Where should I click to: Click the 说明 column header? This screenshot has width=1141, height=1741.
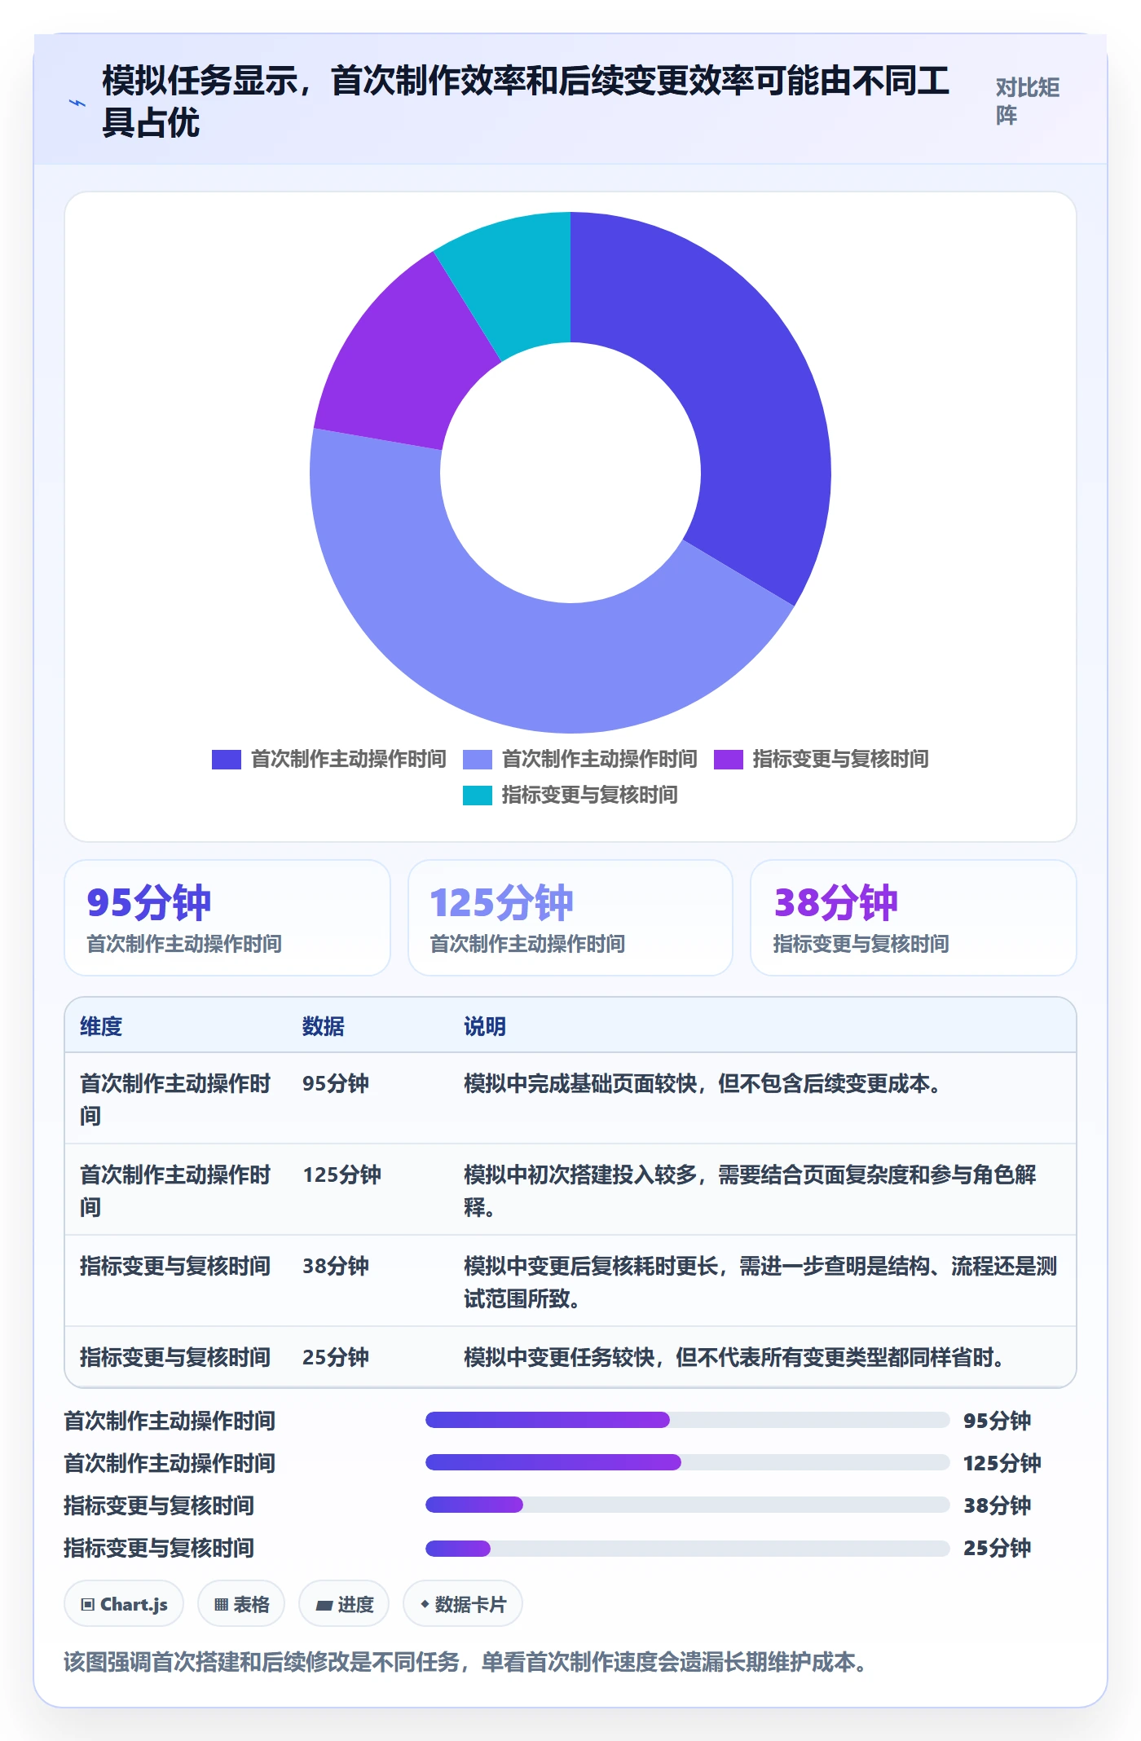(485, 1026)
